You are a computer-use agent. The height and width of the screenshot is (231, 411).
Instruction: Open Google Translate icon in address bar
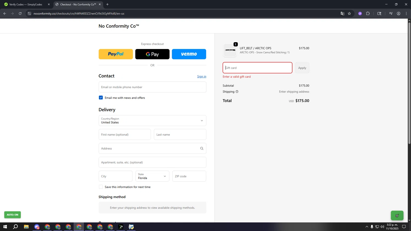(x=342, y=13)
